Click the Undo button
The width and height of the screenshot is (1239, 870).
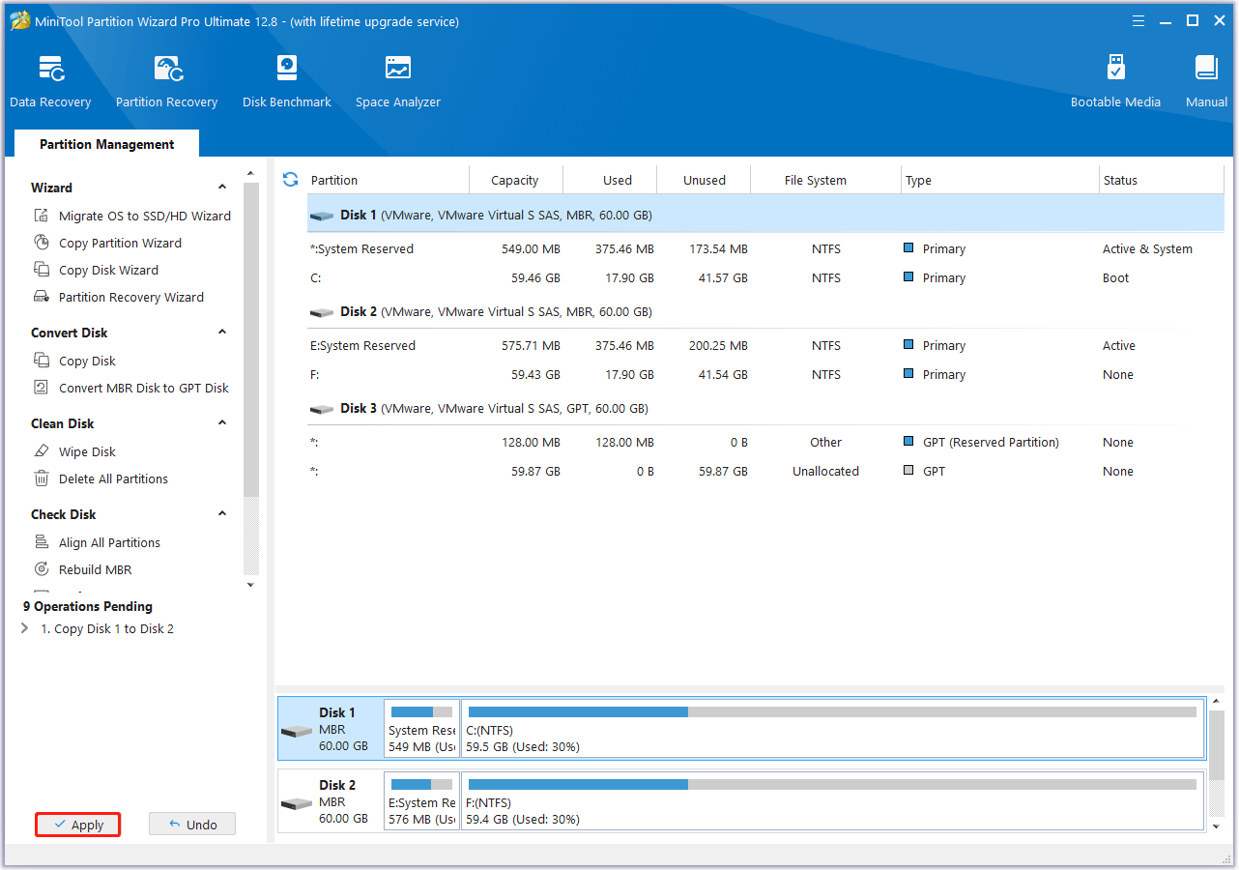pos(192,825)
